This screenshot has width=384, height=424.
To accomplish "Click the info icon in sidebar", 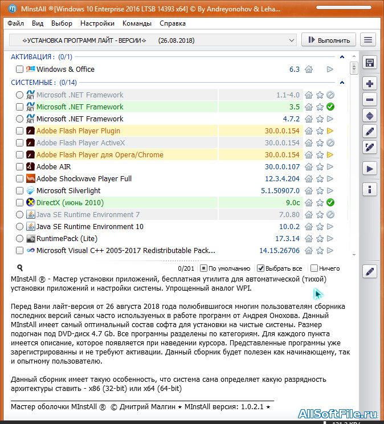I will (369, 189).
